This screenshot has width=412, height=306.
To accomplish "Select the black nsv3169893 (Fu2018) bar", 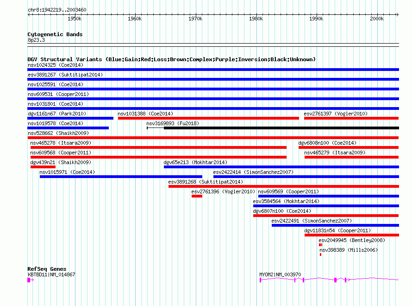I will click(x=281, y=128).
